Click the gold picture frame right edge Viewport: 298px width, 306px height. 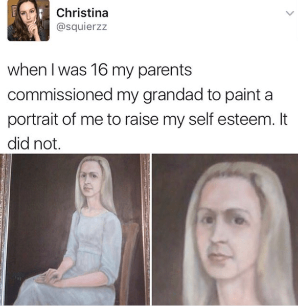[145, 229]
